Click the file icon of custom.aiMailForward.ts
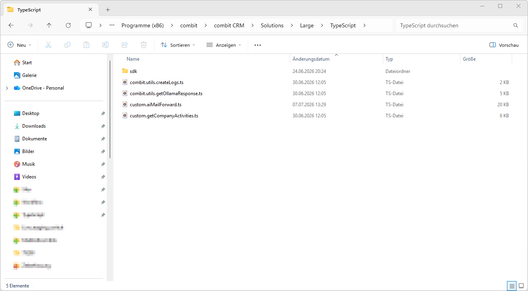This screenshot has height=291, width=528. [125, 105]
